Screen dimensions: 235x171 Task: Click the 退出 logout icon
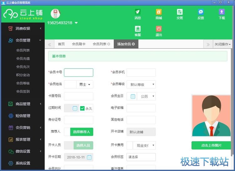coord(159,29)
